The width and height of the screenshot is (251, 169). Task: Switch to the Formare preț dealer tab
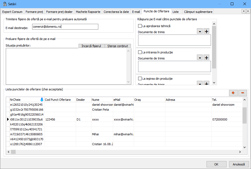click(x=60, y=12)
